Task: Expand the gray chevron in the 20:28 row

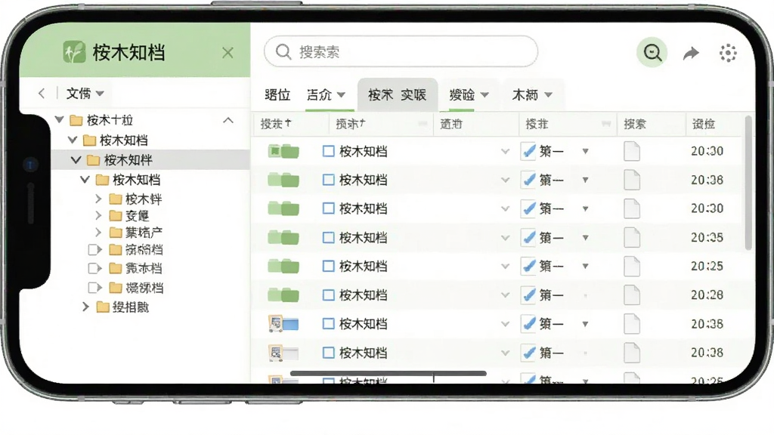Action: click(505, 295)
